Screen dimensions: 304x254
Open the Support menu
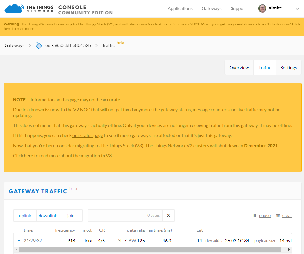[239, 8]
